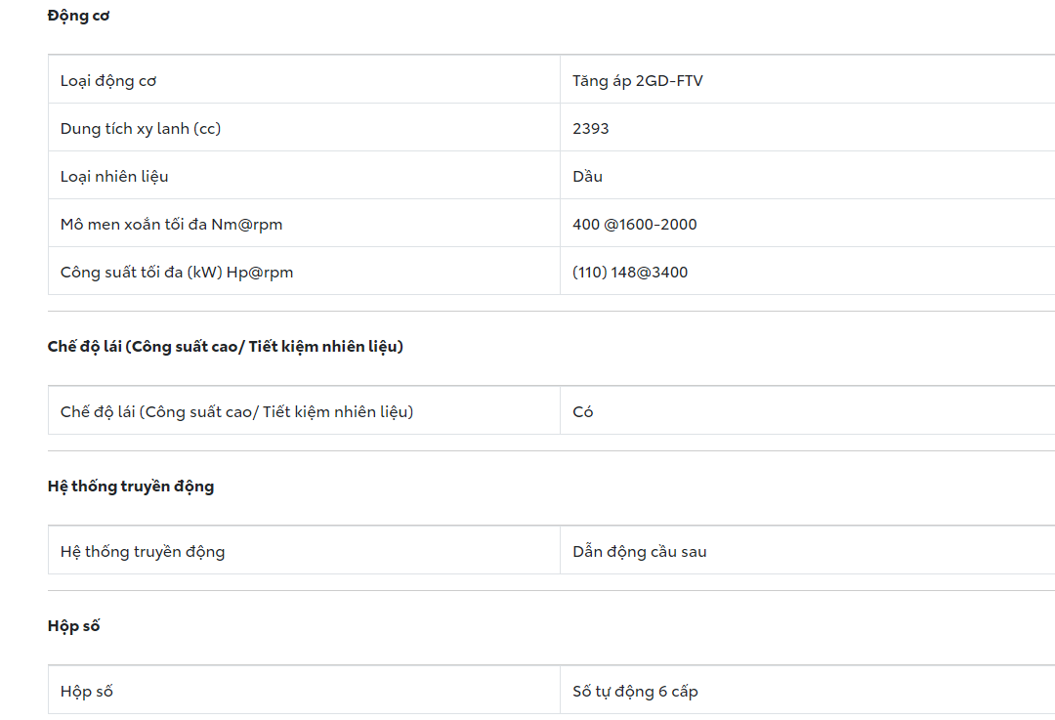Click the Có value cell
Screen dimensions: 1055x720
coord(583,411)
